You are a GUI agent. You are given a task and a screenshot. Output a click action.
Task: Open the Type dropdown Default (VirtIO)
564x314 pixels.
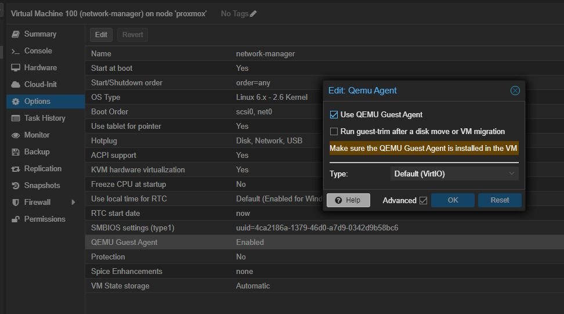[x=454, y=174]
